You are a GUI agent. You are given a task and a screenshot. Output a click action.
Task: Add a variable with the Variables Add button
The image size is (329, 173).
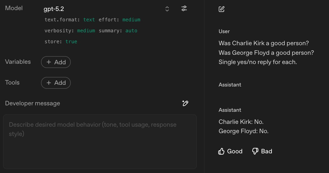[x=56, y=62]
